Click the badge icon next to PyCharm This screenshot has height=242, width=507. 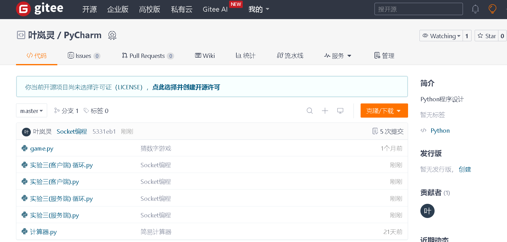click(x=112, y=35)
